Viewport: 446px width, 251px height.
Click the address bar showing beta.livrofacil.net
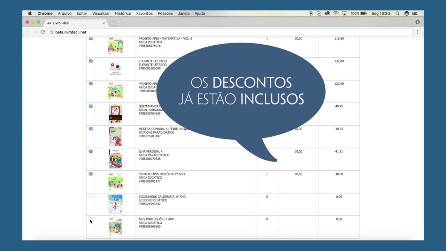[230, 32]
